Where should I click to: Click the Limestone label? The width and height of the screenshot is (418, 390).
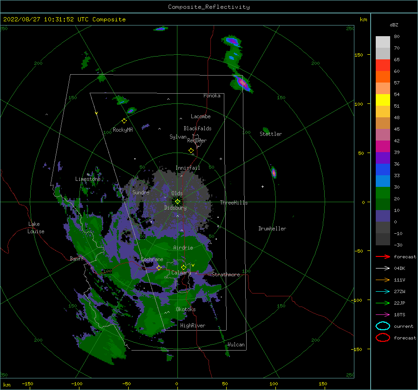88,179
